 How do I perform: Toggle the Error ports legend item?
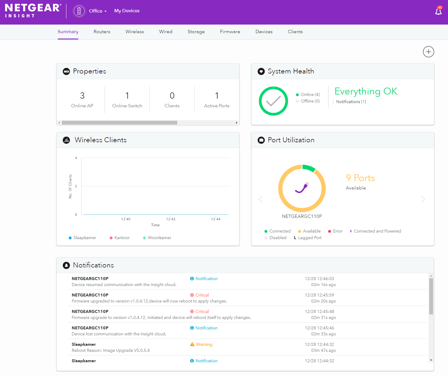pos(335,231)
